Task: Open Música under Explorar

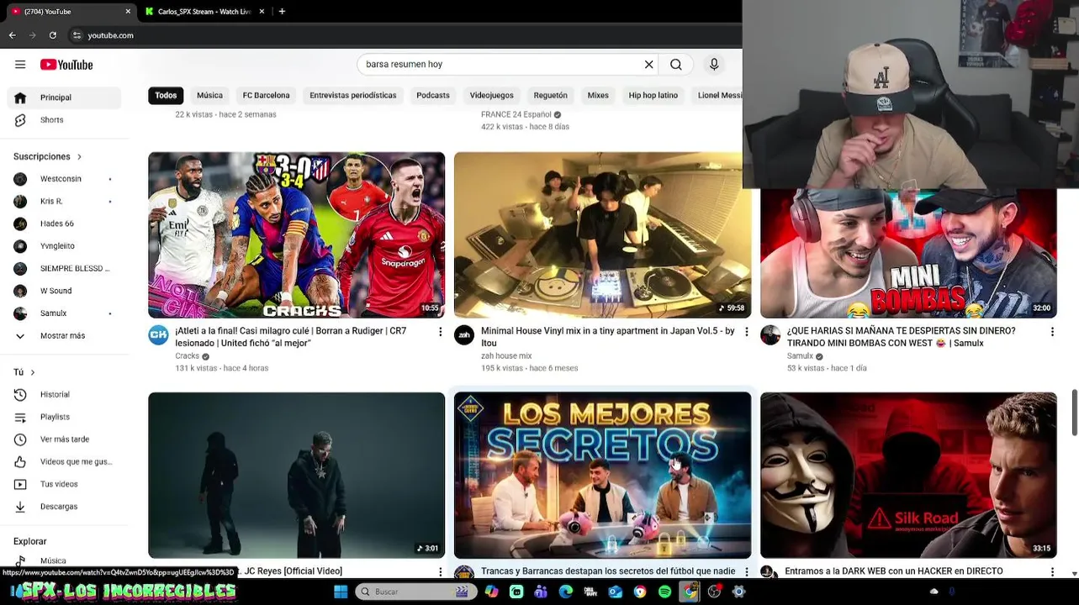Action: [64, 560]
